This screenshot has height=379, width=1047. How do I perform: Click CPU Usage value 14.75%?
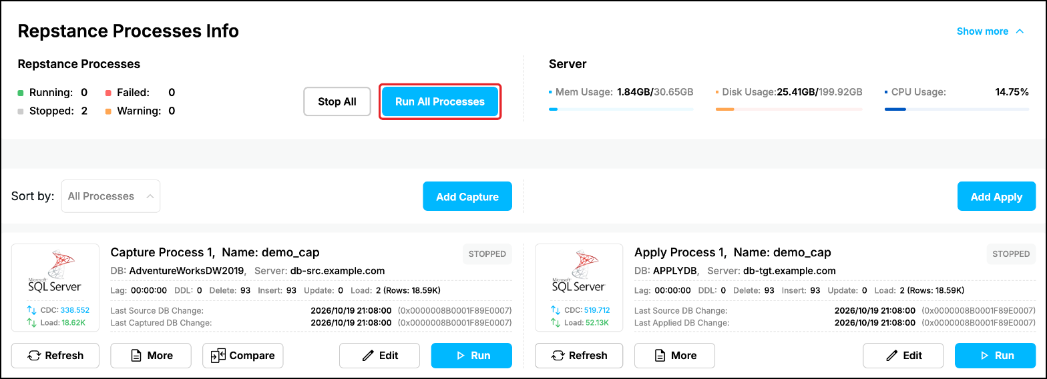(x=1012, y=92)
